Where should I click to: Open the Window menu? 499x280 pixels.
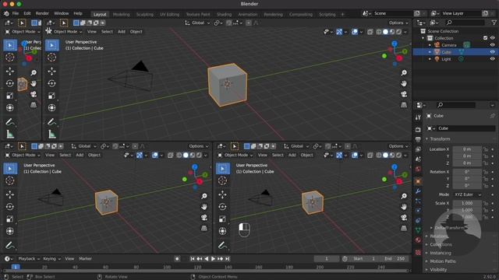61,14
